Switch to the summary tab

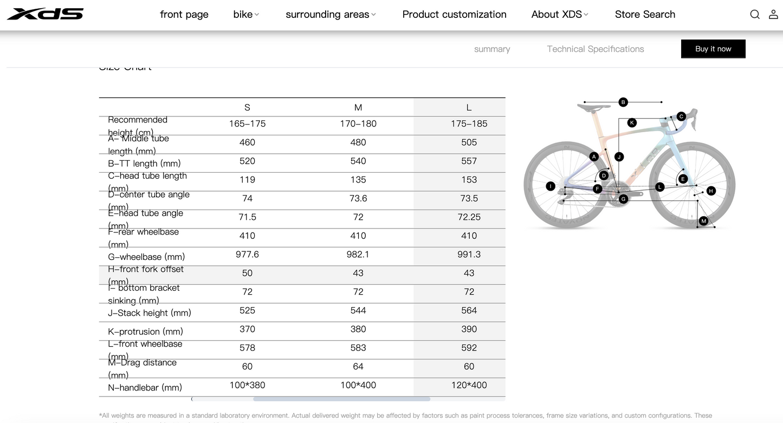[491, 49]
